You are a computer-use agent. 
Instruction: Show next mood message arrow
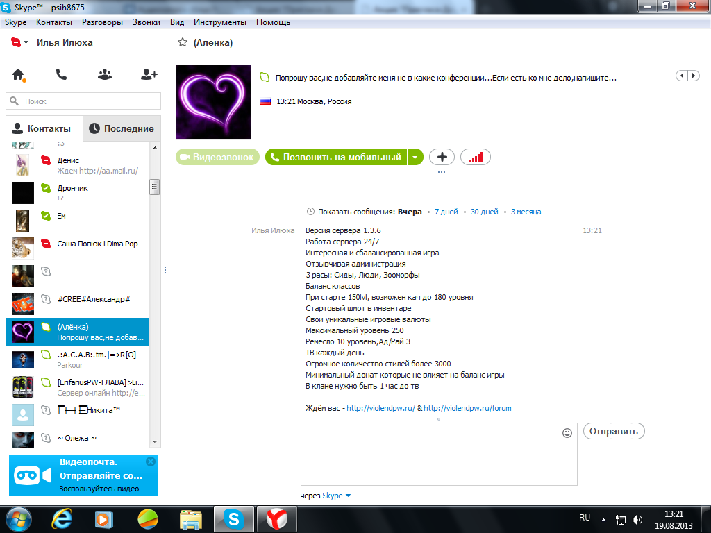[x=694, y=76]
